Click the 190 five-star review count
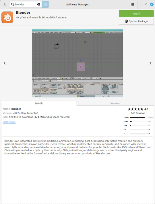155x204 pixels. point(151,117)
